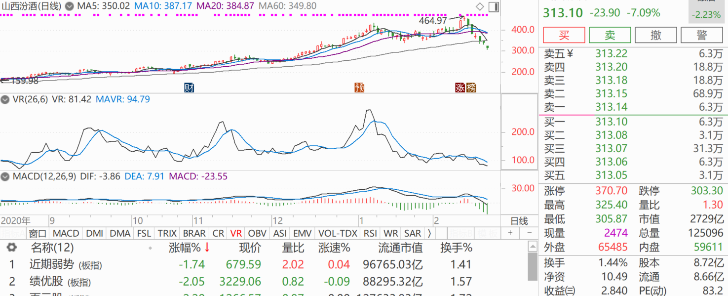This screenshot has width=728, height=296.
Task: Show more indicators via right chevron
Action: pyautogui.click(x=429, y=233)
